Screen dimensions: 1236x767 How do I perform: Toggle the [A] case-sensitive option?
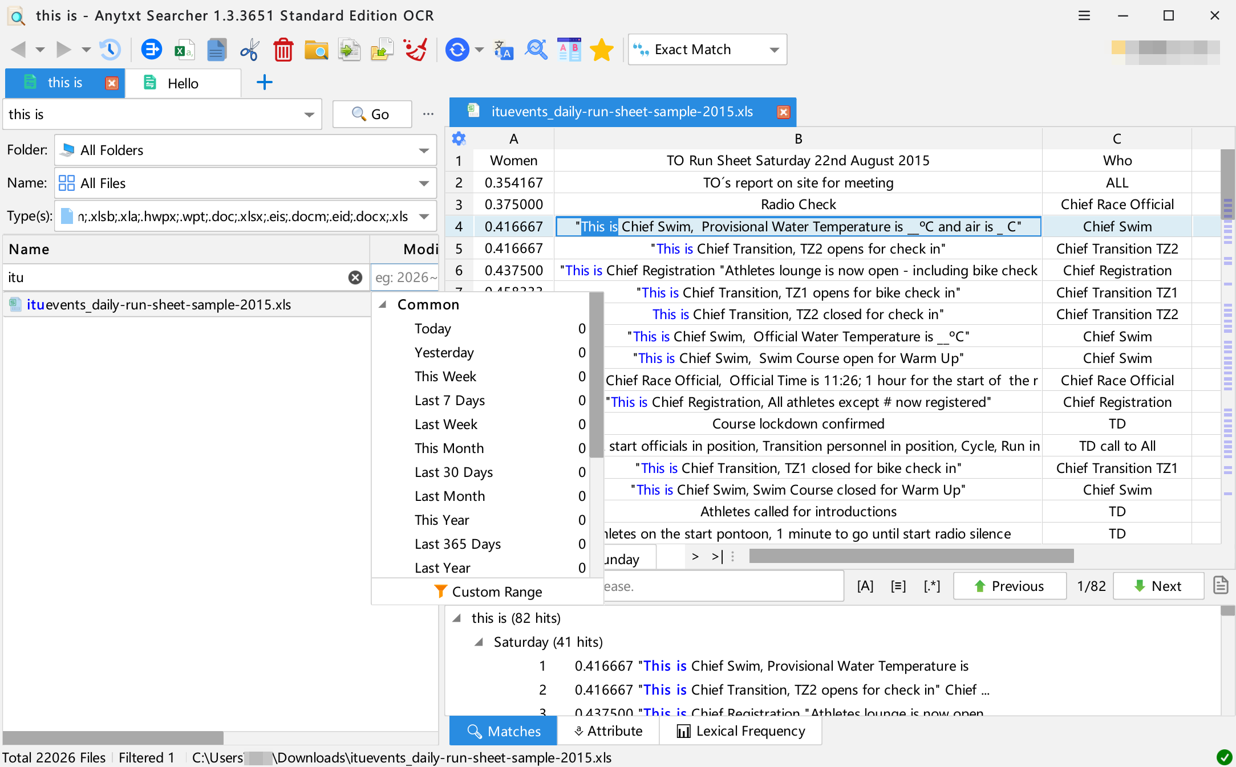[865, 586]
